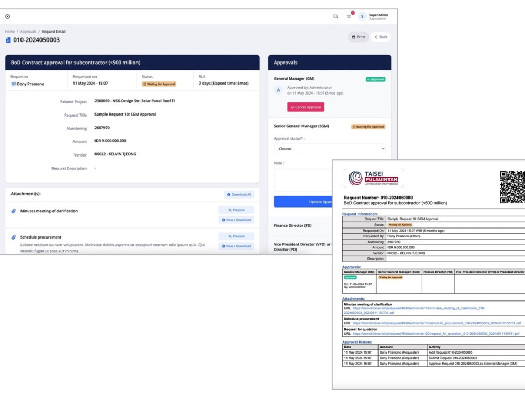
Task: Go to Approvals breadcrumb
Action: pyautogui.click(x=28, y=32)
